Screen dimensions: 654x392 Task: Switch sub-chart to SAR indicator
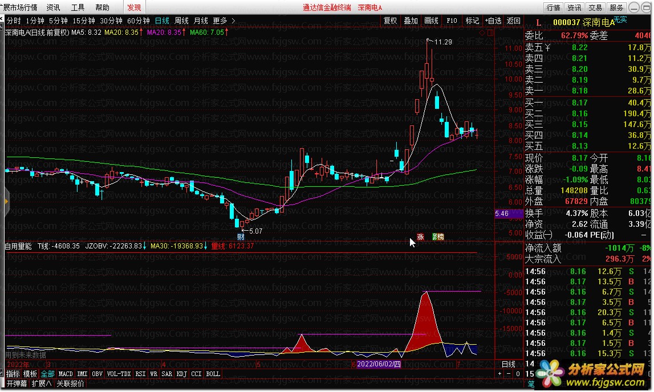click(167, 374)
